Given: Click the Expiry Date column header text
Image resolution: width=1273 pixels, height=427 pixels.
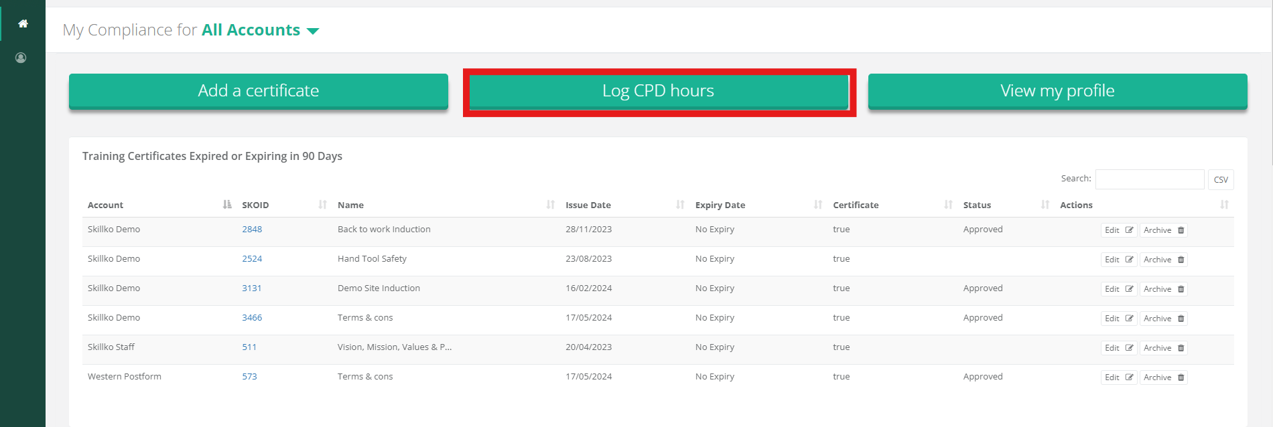Looking at the screenshot, I should (720, 205).
